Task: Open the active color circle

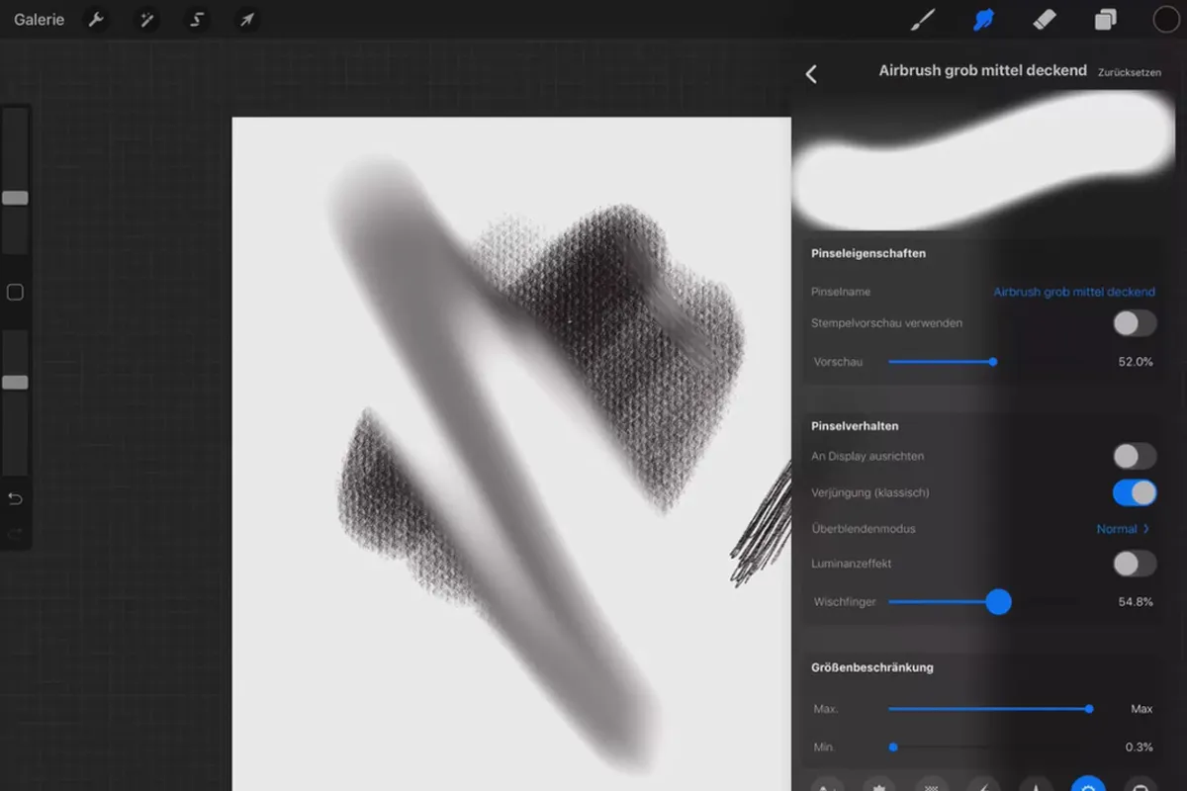Action: 1166,20
